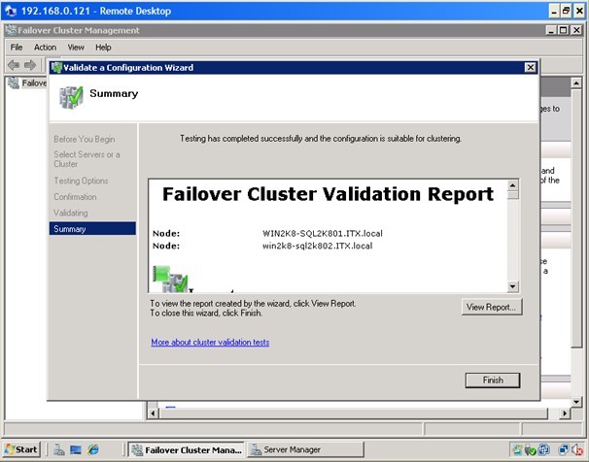This screenshot has height=462, width=589.
Task: Click the blue-framed system tray icon
Action: click(x=544, y=449)
